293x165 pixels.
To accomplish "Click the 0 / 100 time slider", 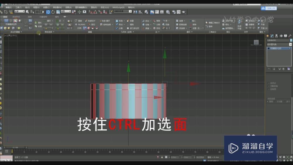I will (x=15, y=147).
